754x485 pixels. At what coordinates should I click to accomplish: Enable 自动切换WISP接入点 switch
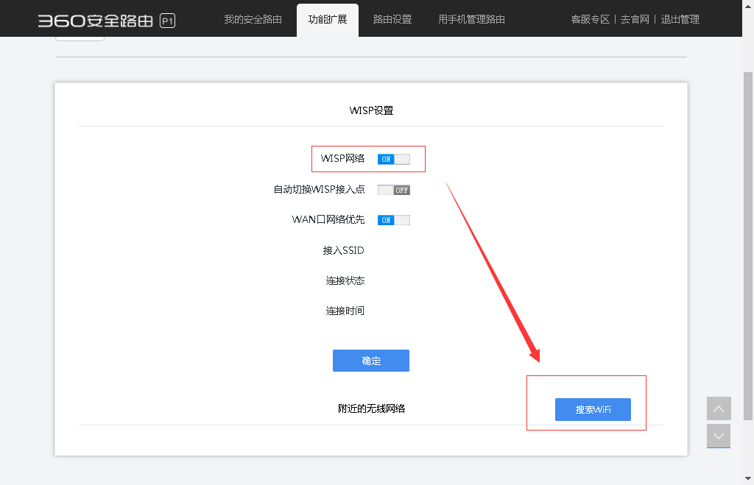[x=394, y=190]
